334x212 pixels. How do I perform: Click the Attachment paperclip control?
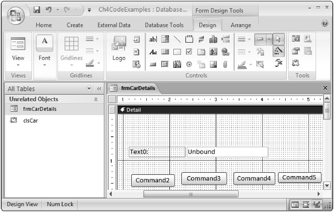(225, 64)
